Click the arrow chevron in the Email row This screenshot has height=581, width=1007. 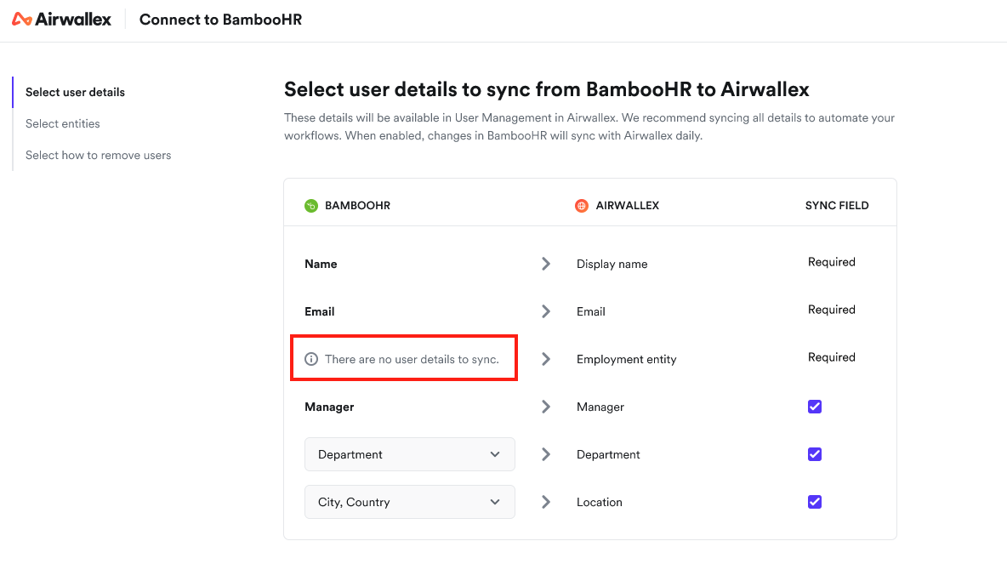(x=545, y=311)
